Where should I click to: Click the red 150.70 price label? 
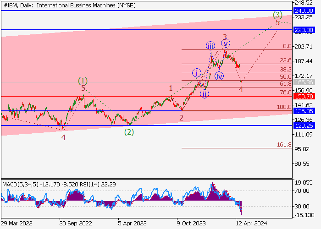coord(304,96)
